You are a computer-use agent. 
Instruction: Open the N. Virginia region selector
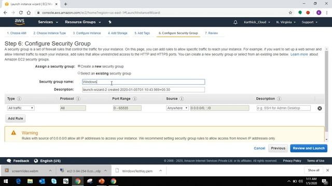coord(286,22)
